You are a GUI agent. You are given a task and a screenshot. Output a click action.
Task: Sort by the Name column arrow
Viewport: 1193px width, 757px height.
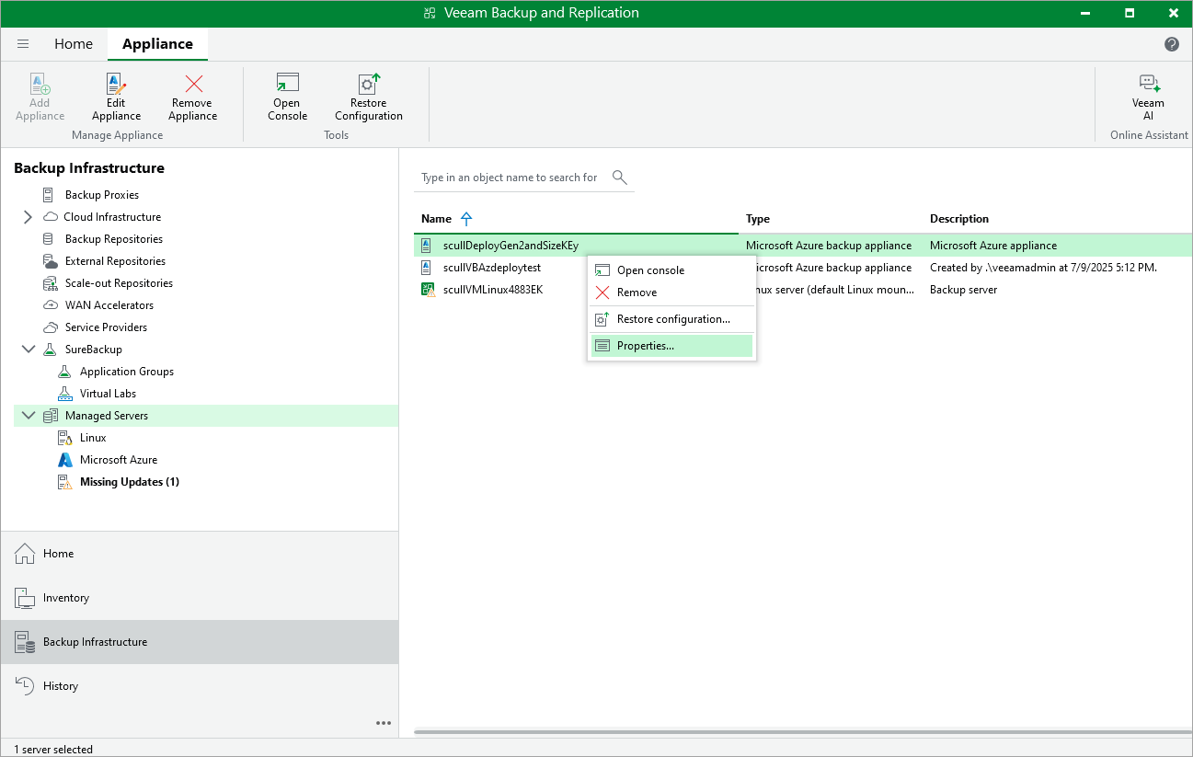[466, 219]
